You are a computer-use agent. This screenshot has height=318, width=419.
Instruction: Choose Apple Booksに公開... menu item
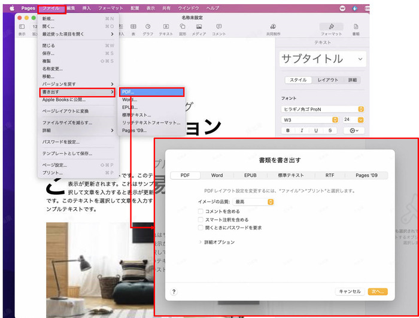(x=78, y=100)
